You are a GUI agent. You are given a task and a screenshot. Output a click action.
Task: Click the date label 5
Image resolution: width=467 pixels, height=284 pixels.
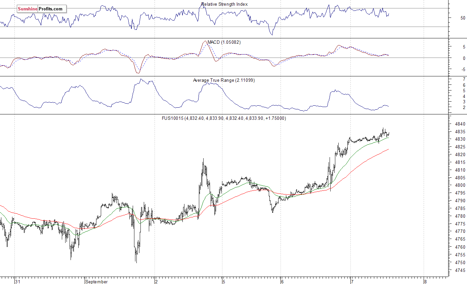pos(224,282)
